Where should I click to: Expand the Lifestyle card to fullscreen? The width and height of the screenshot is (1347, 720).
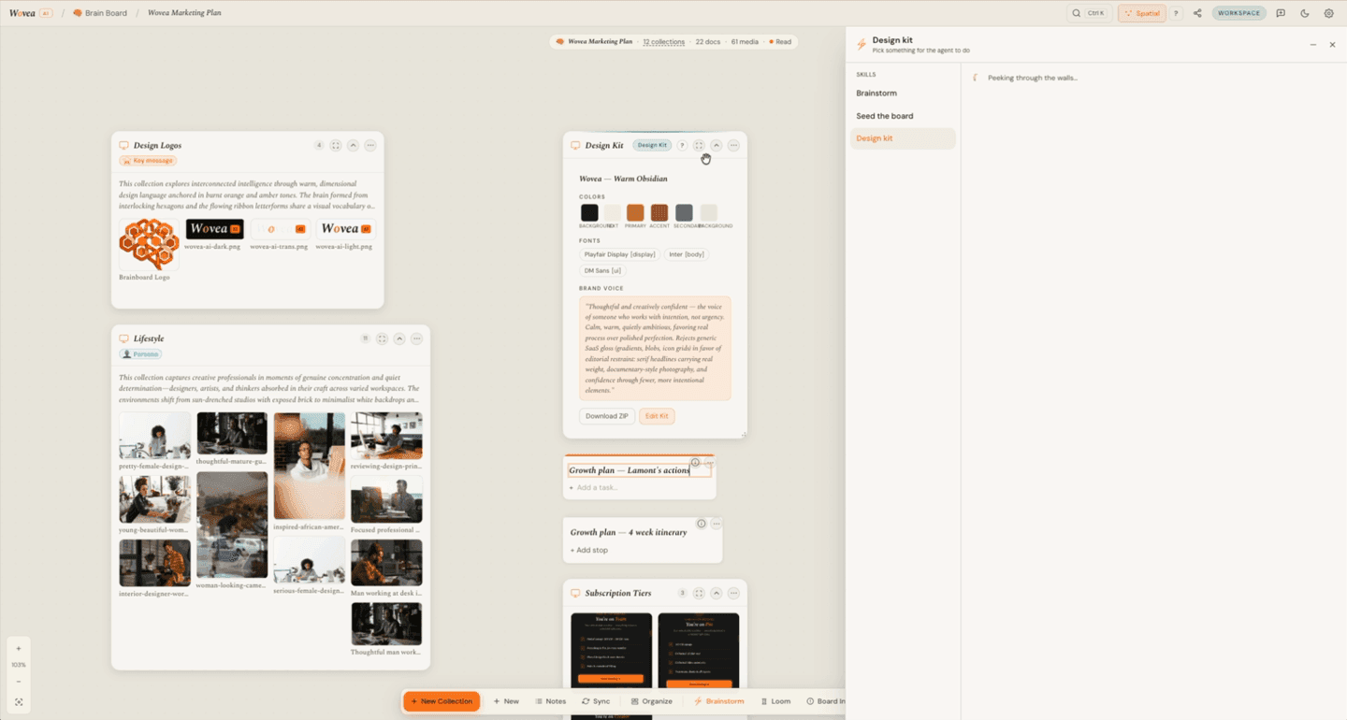click(382, 338)
